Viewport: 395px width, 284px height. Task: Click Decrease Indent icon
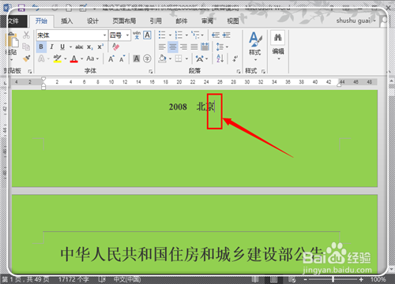pyautogui.click(x=216, y=35)
